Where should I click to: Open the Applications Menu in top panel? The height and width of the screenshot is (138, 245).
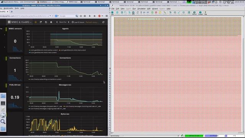(x=10, y=2)
